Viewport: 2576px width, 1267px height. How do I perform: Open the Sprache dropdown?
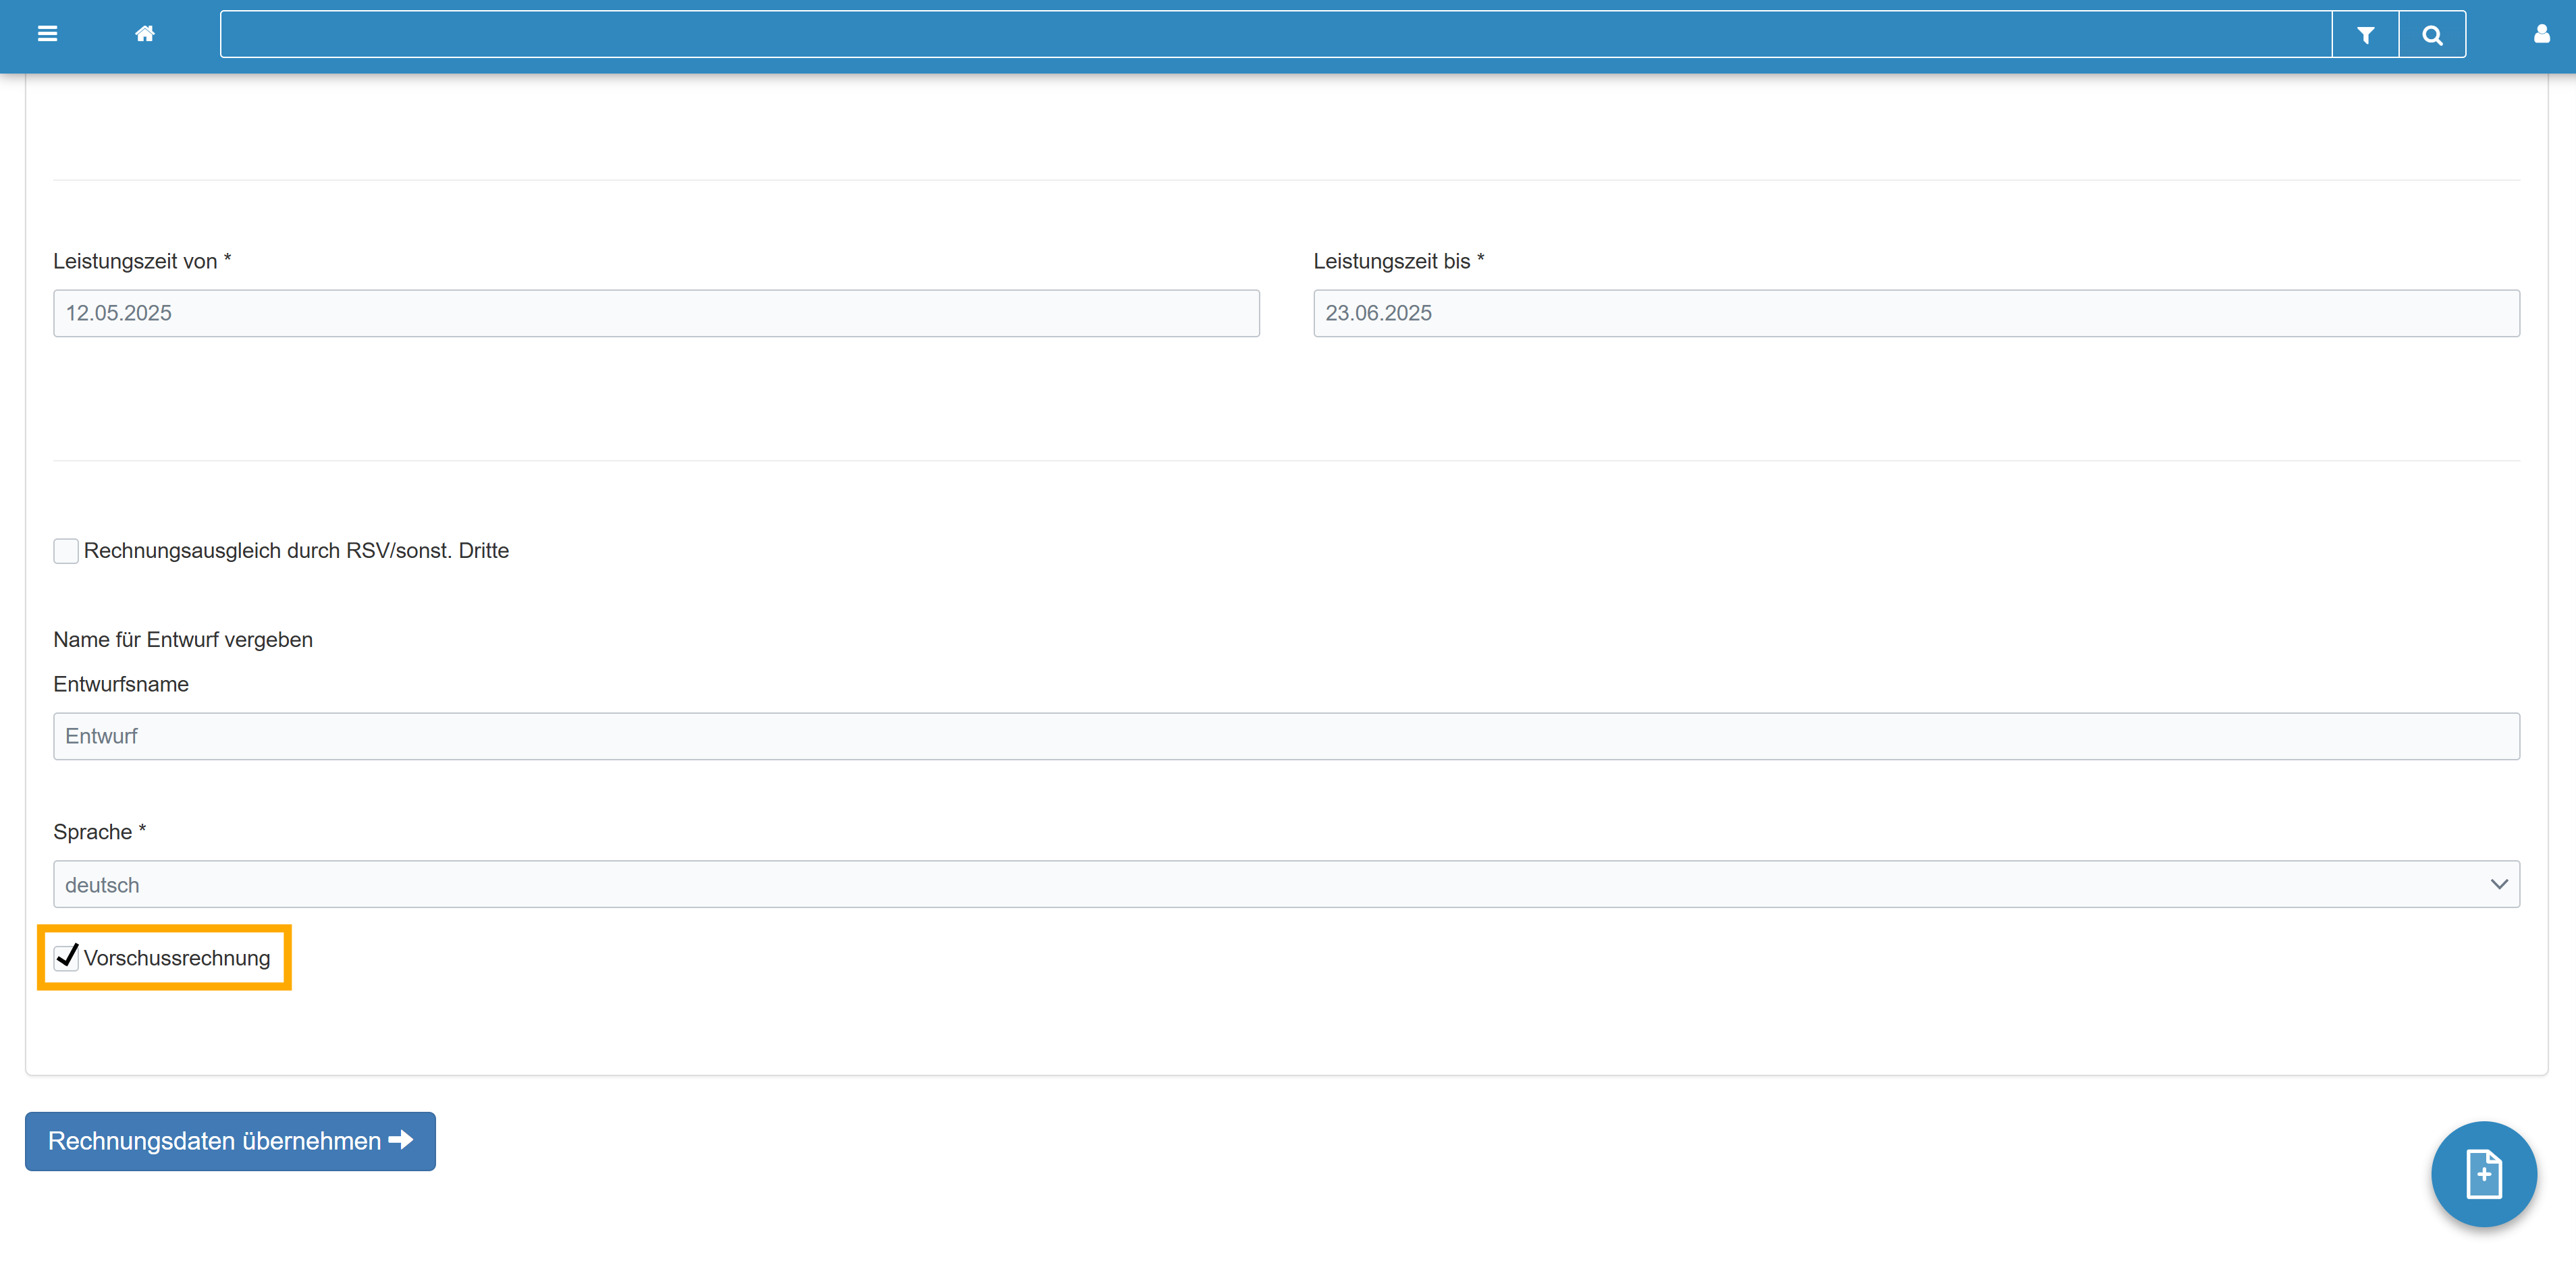[1285, 884]
